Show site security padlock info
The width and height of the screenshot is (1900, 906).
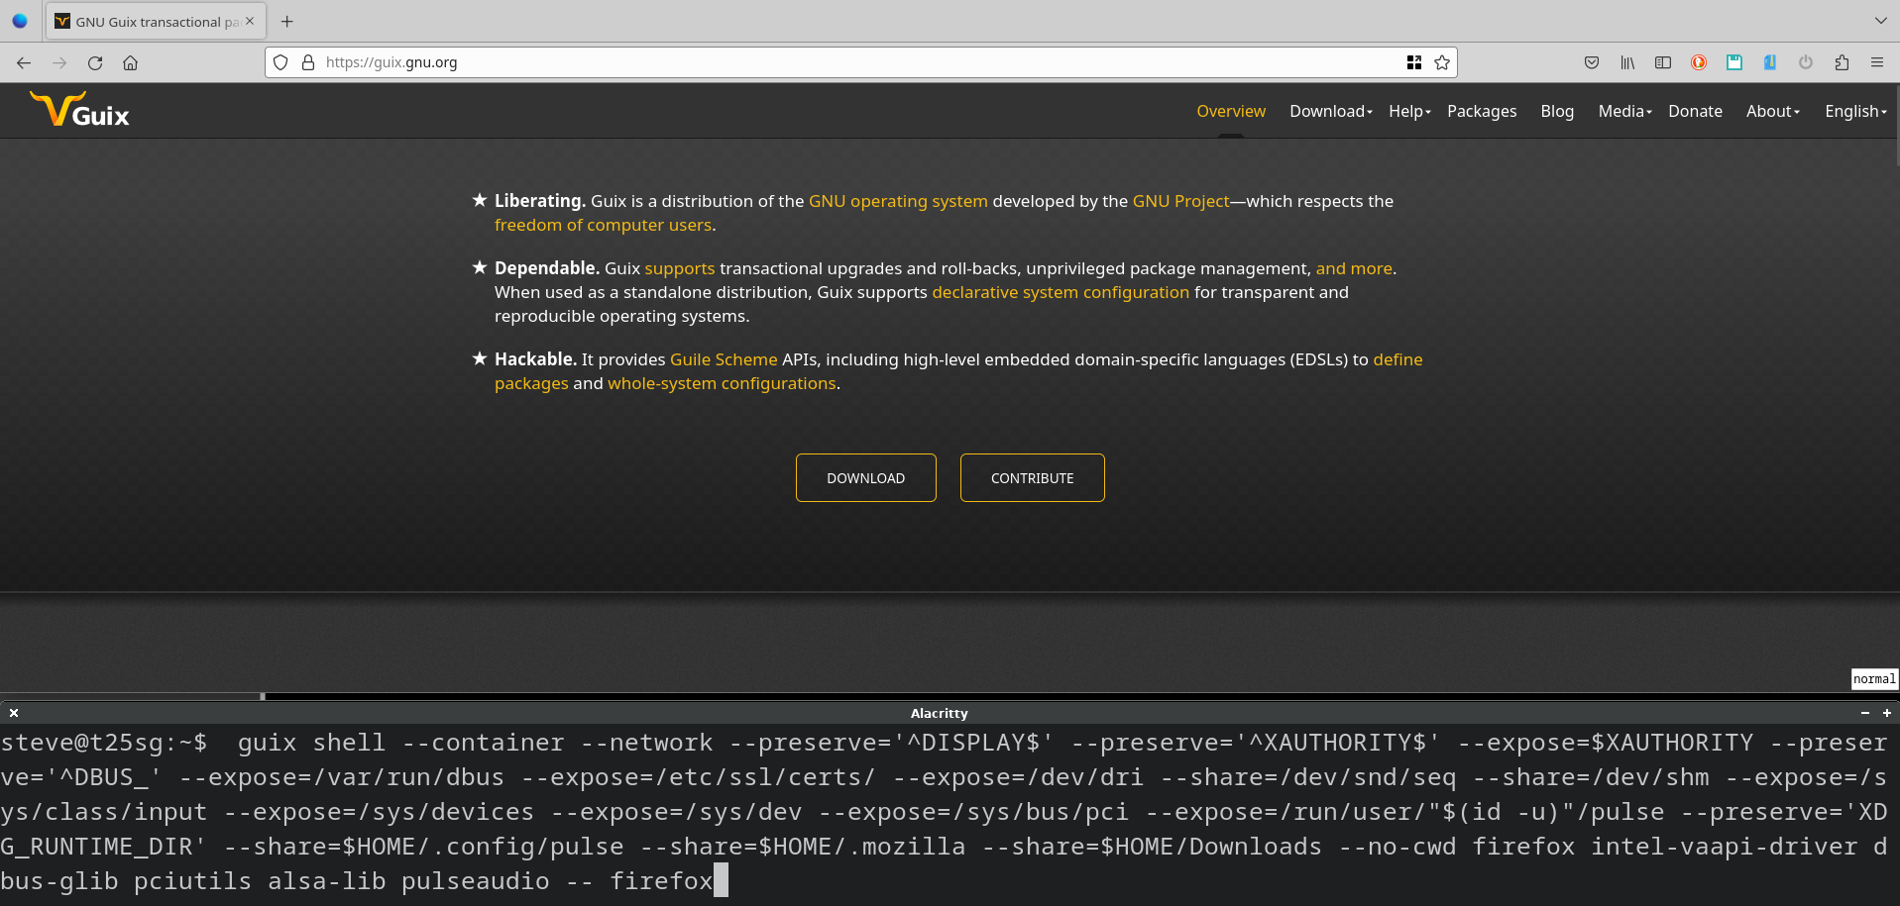pos(308,62)
